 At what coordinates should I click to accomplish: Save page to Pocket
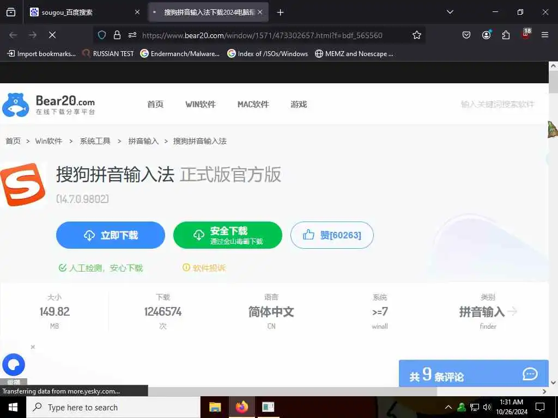tap(466, 35)
